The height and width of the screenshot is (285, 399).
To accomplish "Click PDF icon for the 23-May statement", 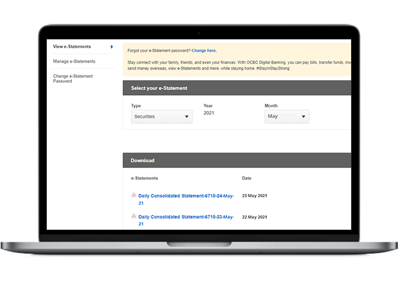I will pos(133,216).
